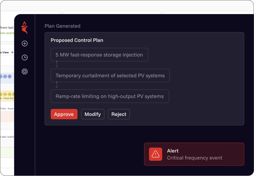Image resolution: width=254 pixels, height=176 pixels.
Task: Open history via the clock icon
Action: pyautogui.click(x=25, y=58)
